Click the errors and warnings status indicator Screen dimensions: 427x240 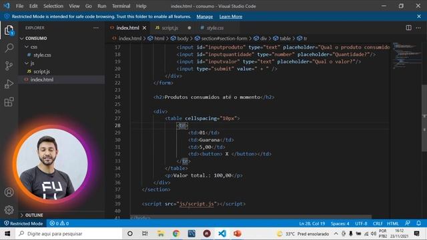[x=59, y=223]
